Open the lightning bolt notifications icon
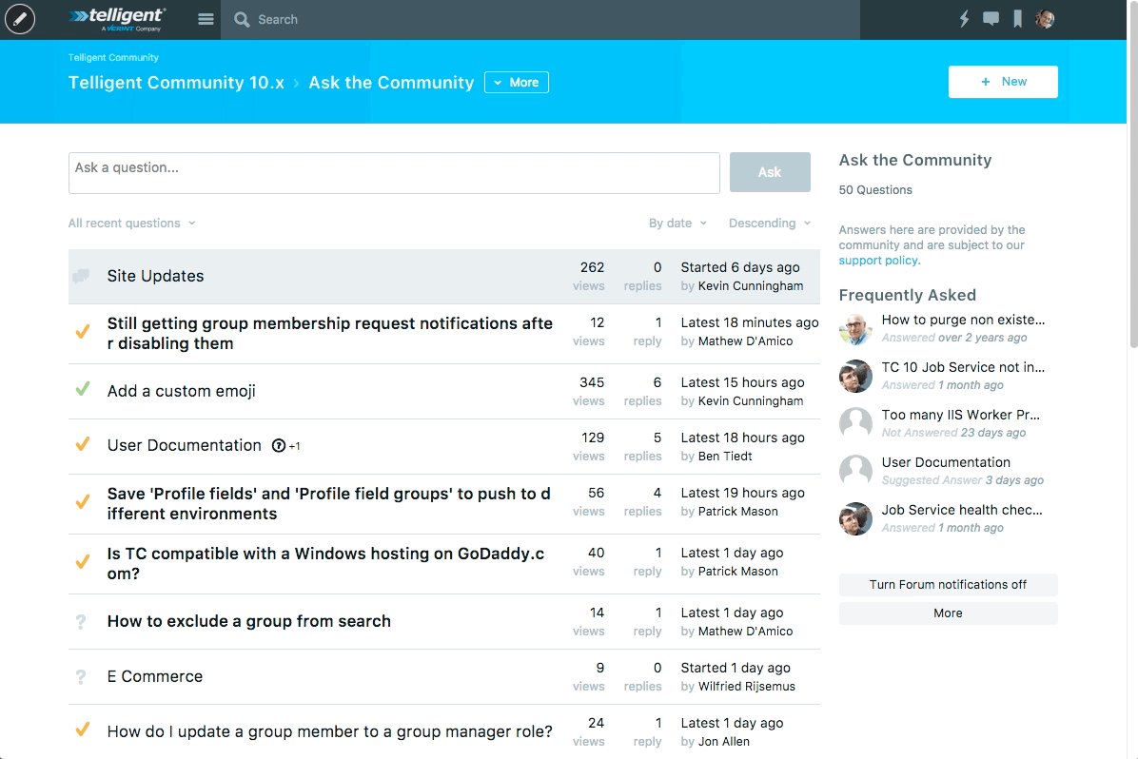The height and width of the screenshot is (759, 1138). 964,20
